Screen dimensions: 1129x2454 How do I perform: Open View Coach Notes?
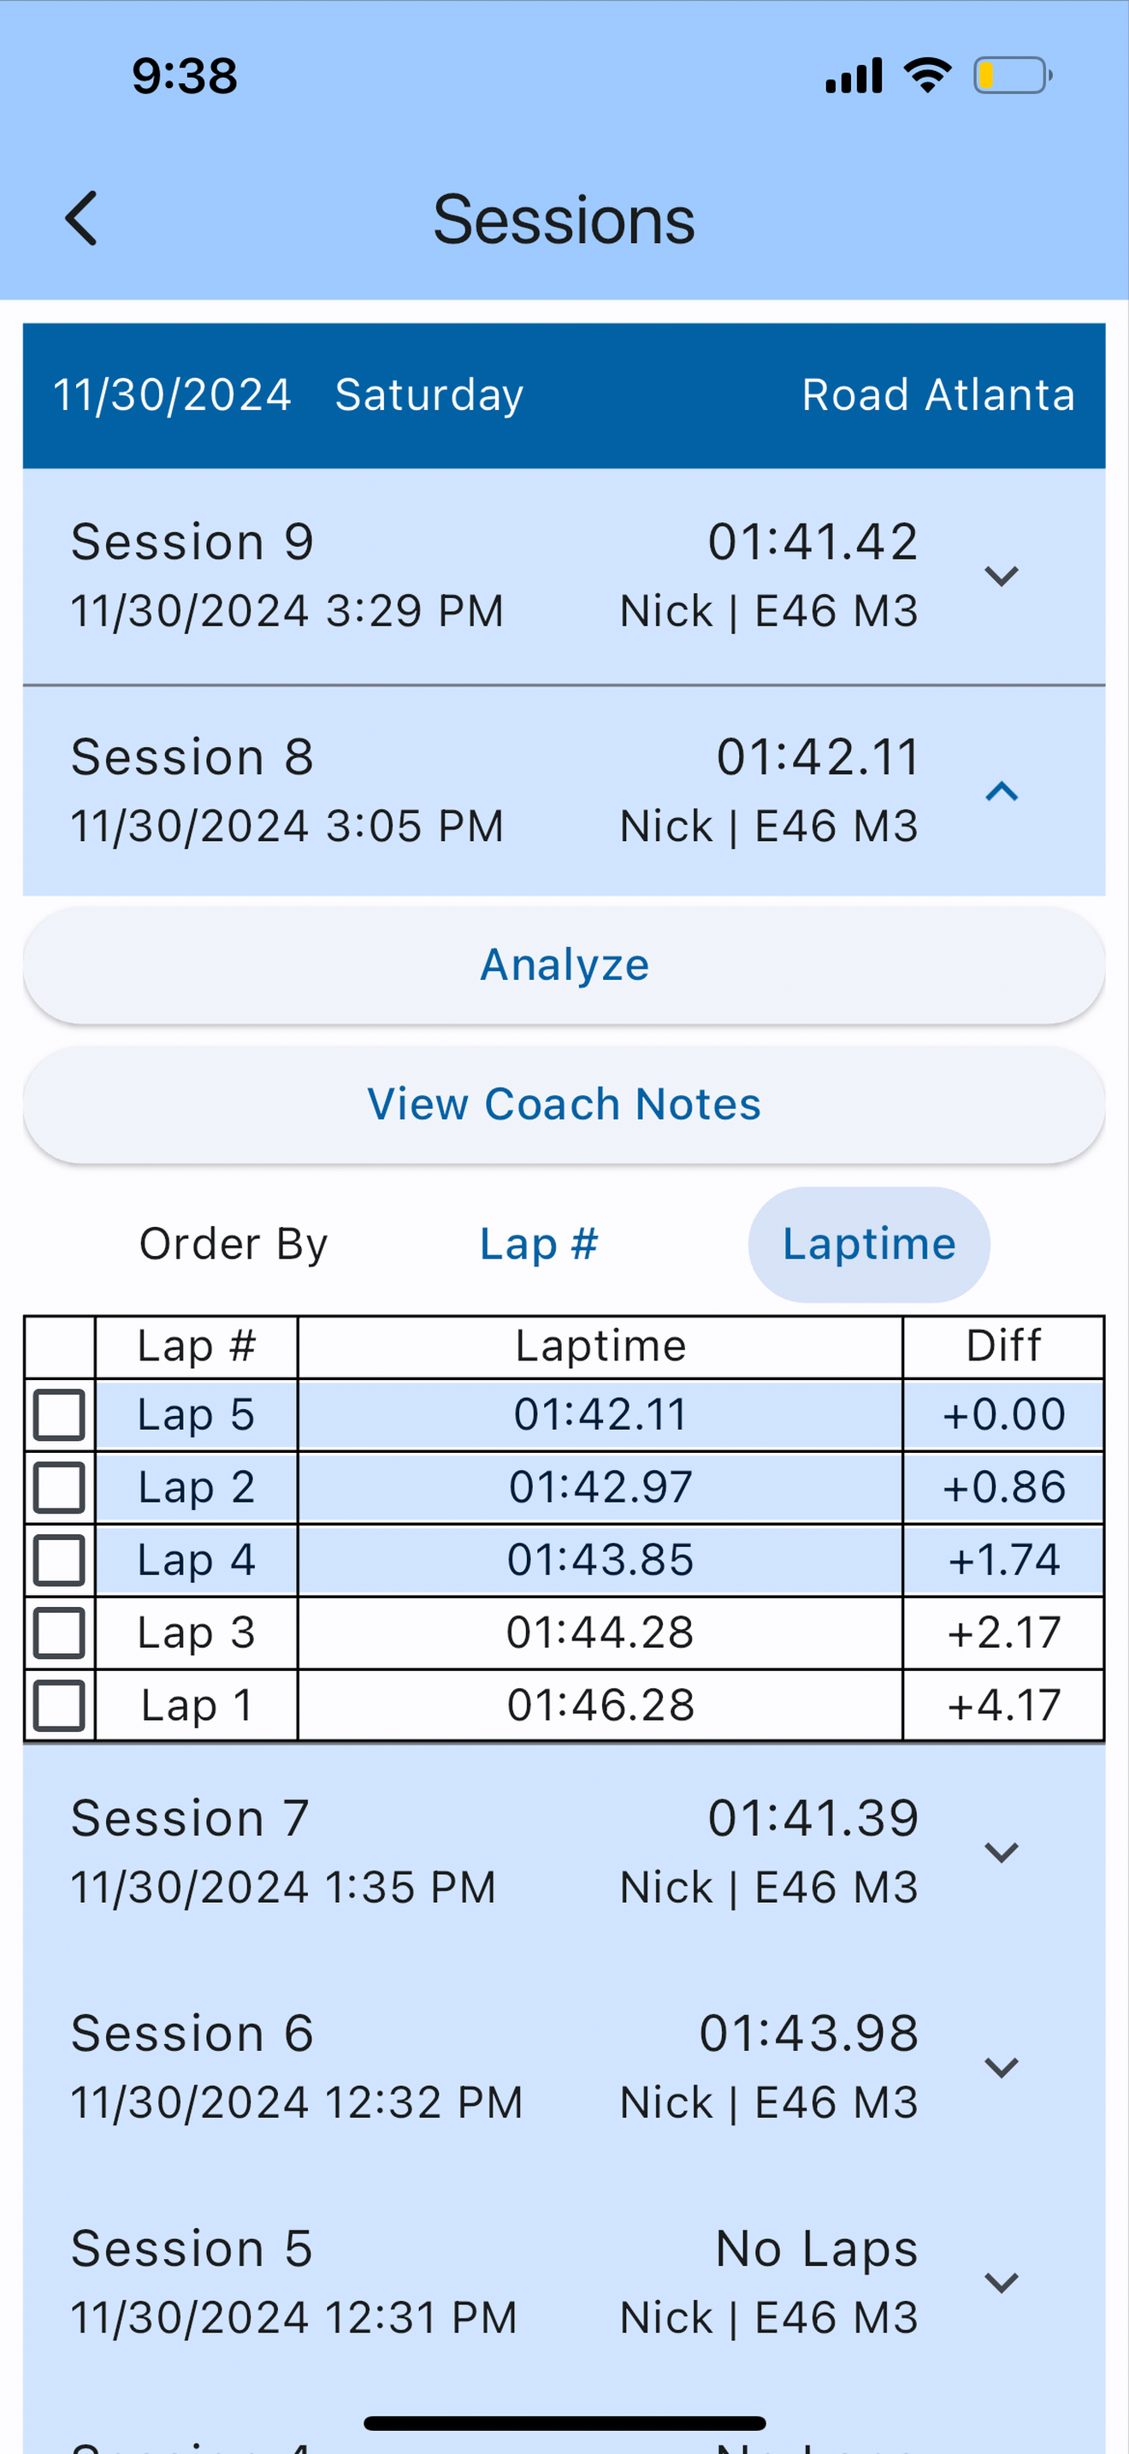[564, 1104]
